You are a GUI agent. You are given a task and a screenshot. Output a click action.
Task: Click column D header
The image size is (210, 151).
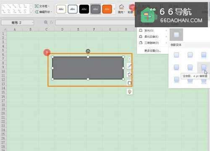[62, 29]
